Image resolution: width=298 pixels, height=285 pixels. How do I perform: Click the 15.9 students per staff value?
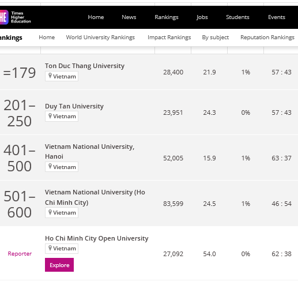pos(209,158)
